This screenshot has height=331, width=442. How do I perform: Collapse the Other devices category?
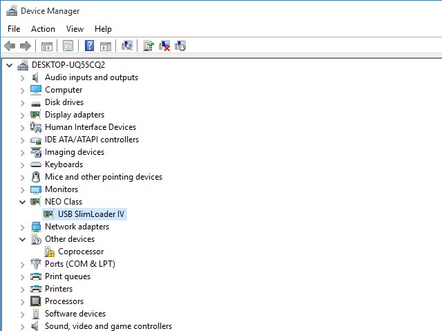tap(23, 239)
